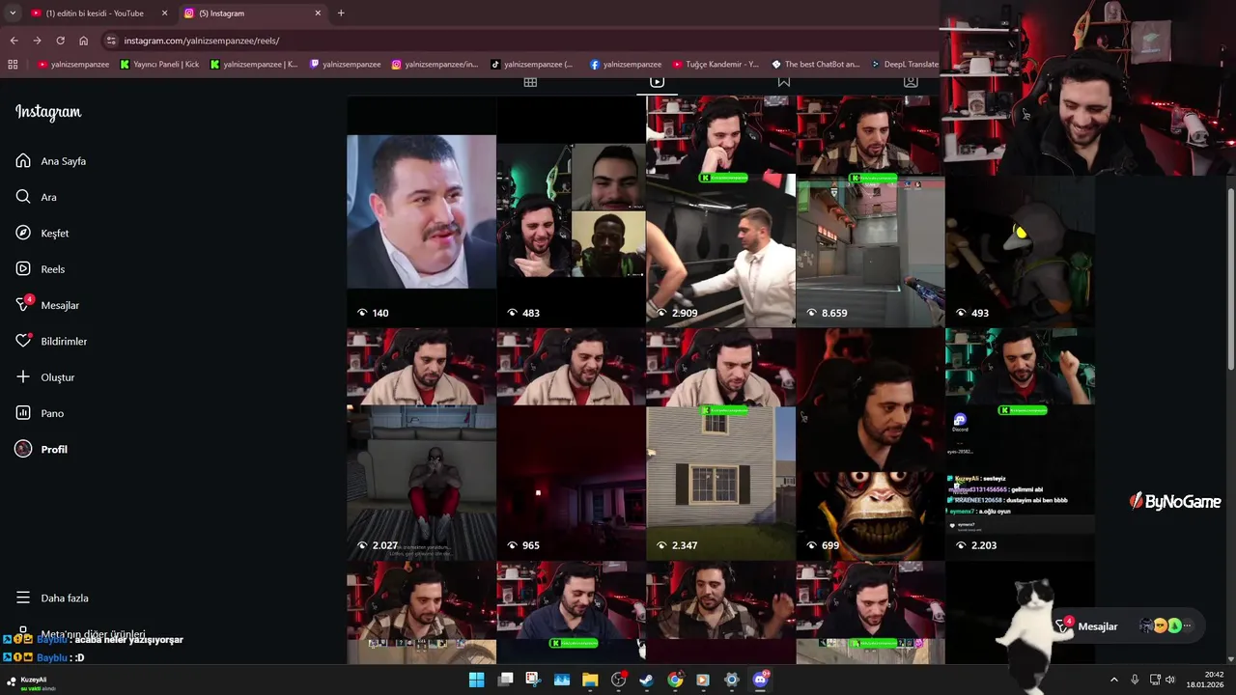This screenshot has width=1236, height=695.
Task: Open Reels from the sidebar
Action: coord(41,269)
